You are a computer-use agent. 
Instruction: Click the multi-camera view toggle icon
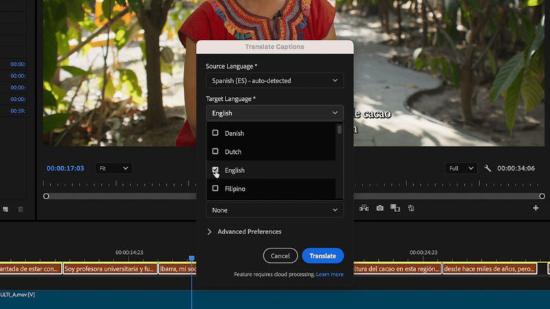point(364,208)
